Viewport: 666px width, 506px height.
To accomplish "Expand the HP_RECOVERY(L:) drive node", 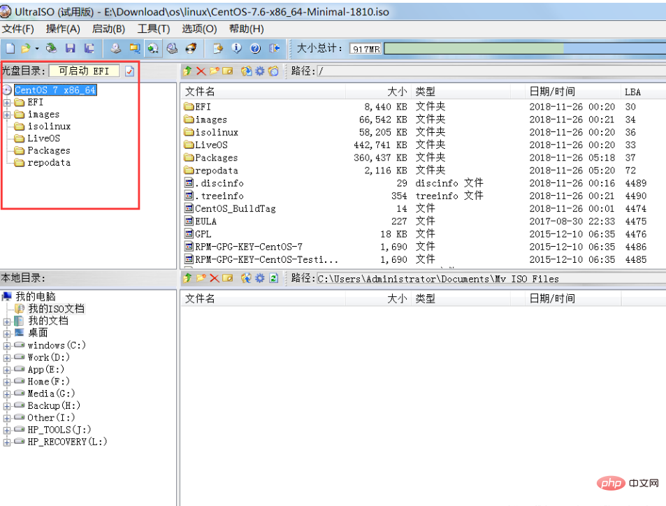I will (x=7, y=442).
